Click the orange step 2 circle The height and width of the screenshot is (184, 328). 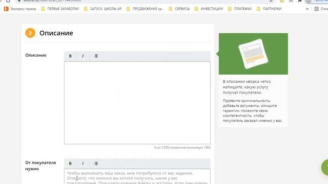tap(30, 33)
